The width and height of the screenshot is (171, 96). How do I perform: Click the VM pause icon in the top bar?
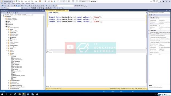(40, 1)
